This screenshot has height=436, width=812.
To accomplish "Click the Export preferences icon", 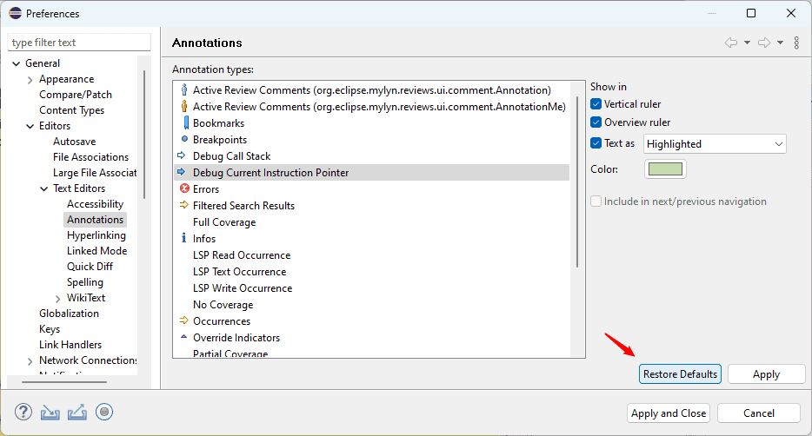I will (77, 412).
